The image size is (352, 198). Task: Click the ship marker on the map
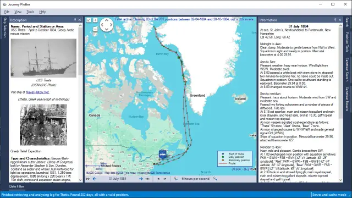(x=162, y=154)
